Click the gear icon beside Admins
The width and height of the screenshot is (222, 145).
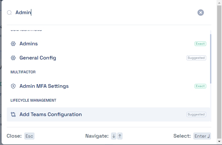pos(13,44)
